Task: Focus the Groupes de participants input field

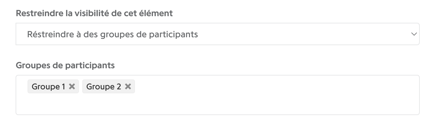Action: [x=218, y=95]
